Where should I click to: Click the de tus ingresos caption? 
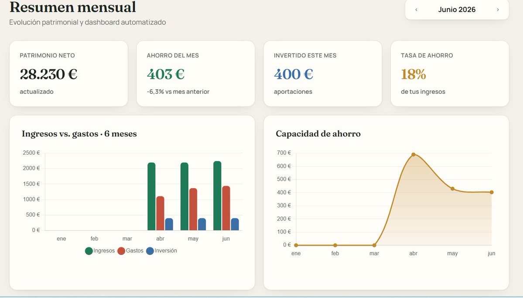[x=423, y=91]
